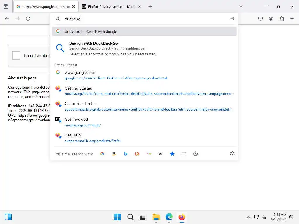The width and height of the screenshot is (299, 224).
Task: Open Save to Pocket
Action: tap(260, 19)
